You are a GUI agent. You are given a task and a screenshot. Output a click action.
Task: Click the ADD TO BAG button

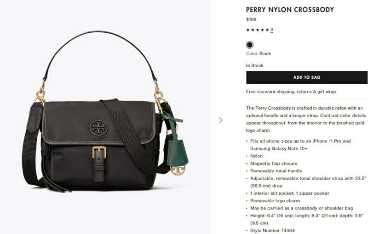coord(307,77)
